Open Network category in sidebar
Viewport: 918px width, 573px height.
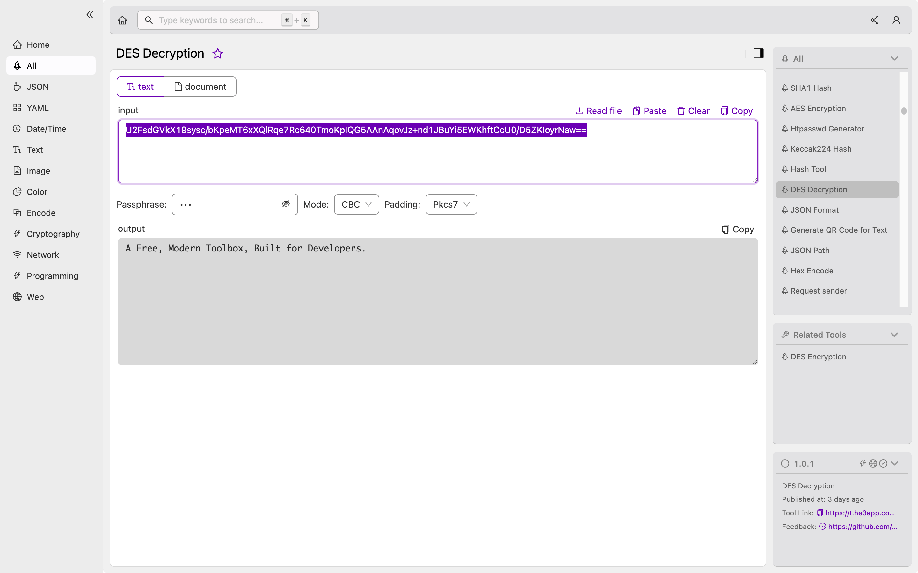(51, 255)
